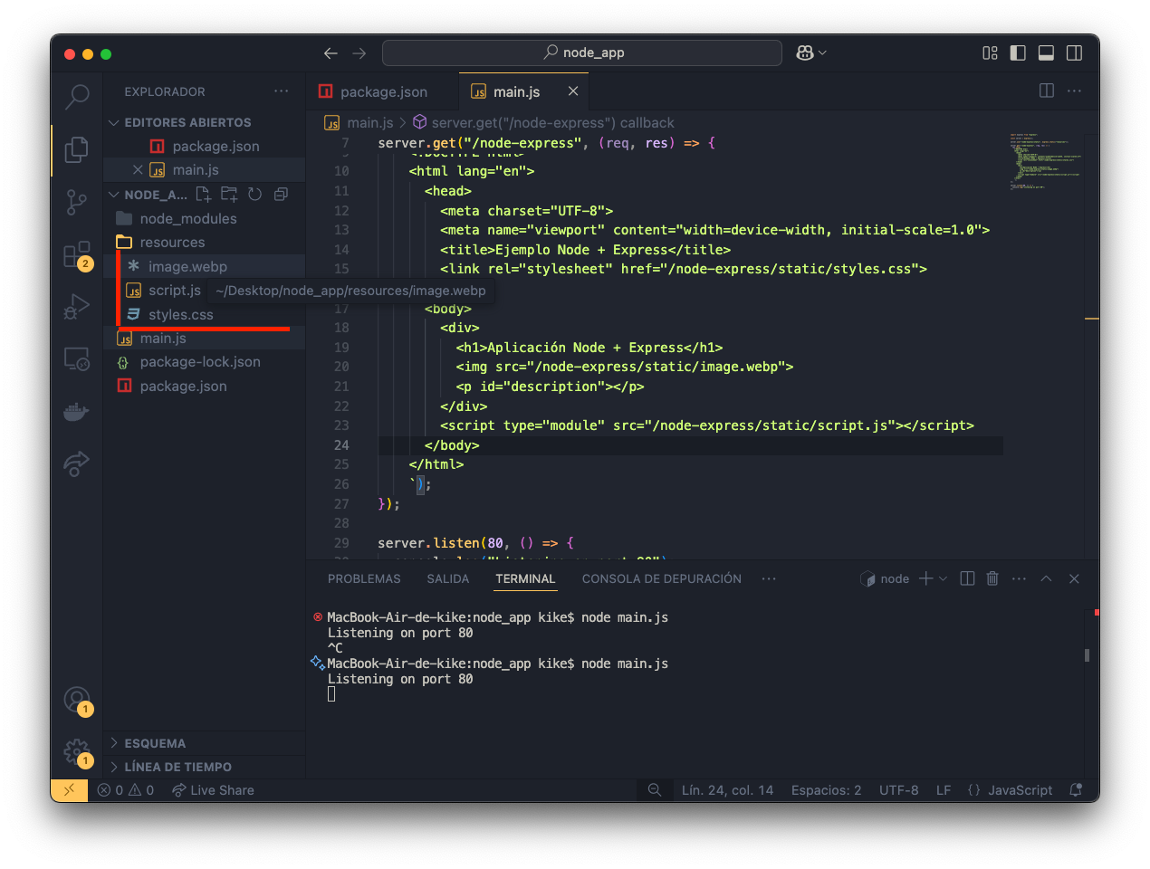Show more panel tabs ellipsis

pos(769,578)
